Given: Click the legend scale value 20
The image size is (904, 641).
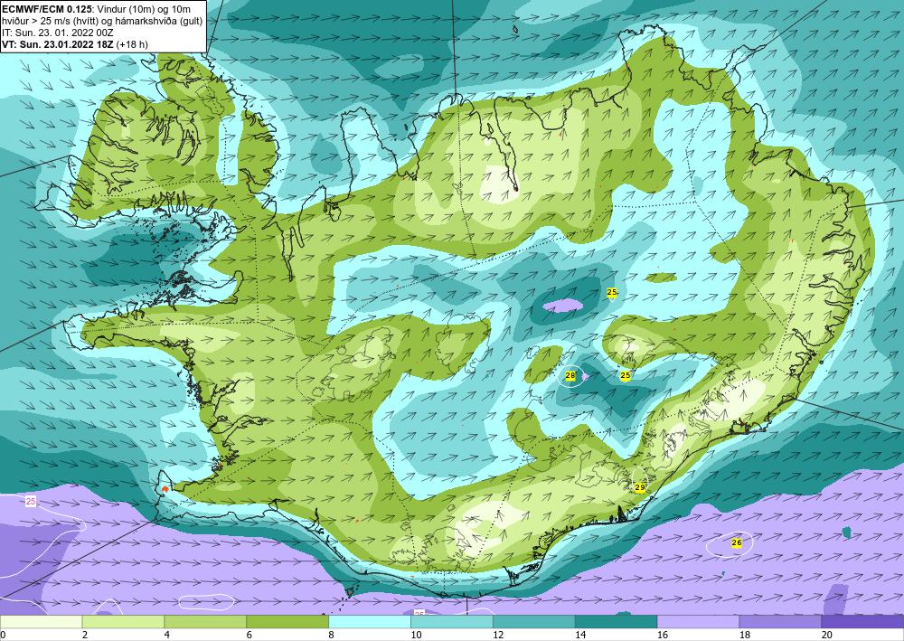Looking at the screenshot, I should (827, 636).
